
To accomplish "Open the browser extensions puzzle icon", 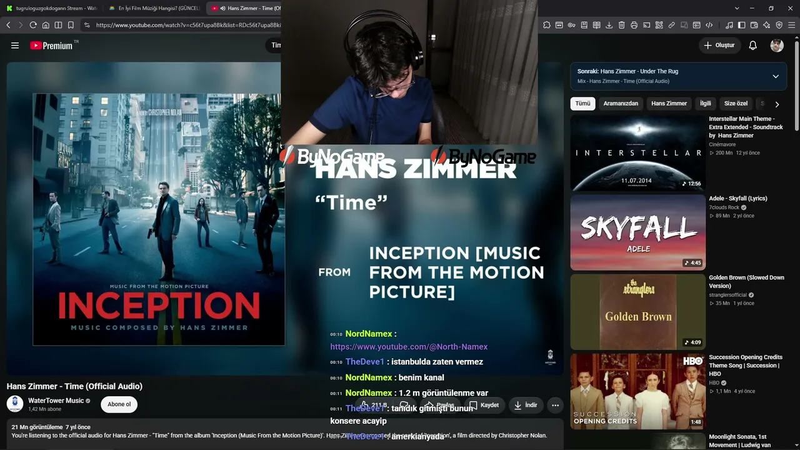I will point(547,25).
